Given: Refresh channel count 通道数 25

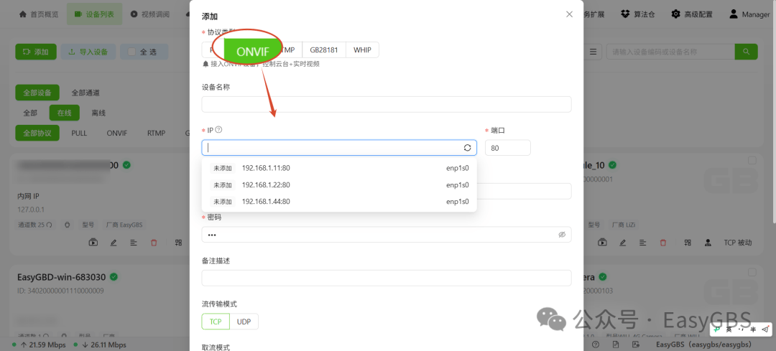Looking at the screenshot, I should pos(50,225).
